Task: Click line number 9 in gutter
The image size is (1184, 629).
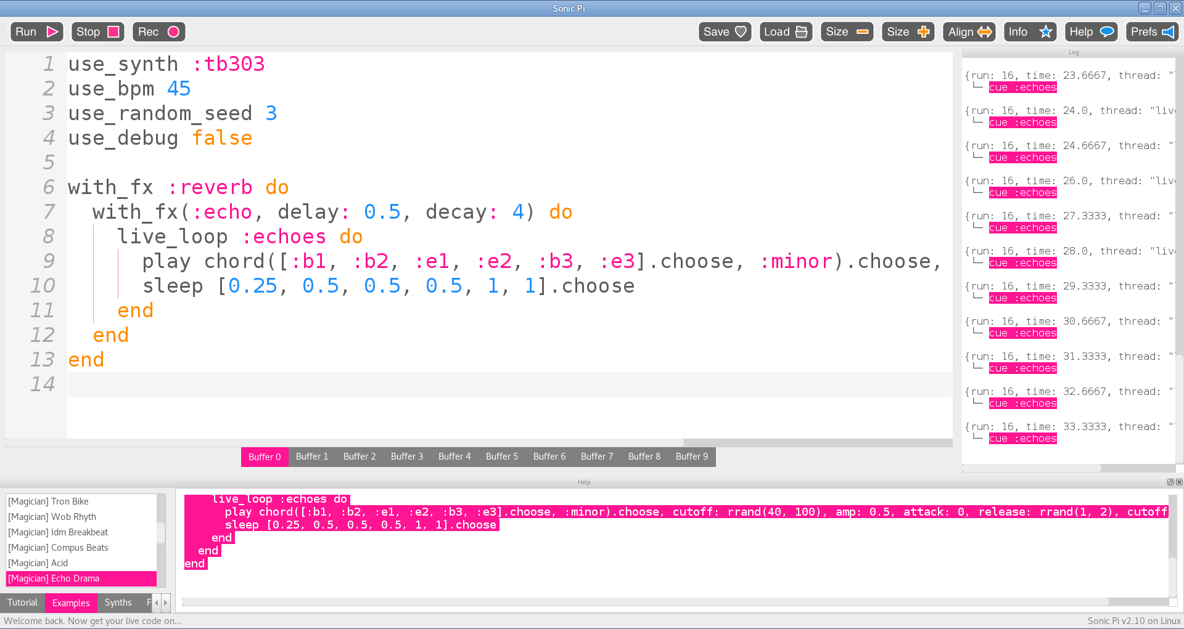Action: pyautogui.click(x=49, y=261)
